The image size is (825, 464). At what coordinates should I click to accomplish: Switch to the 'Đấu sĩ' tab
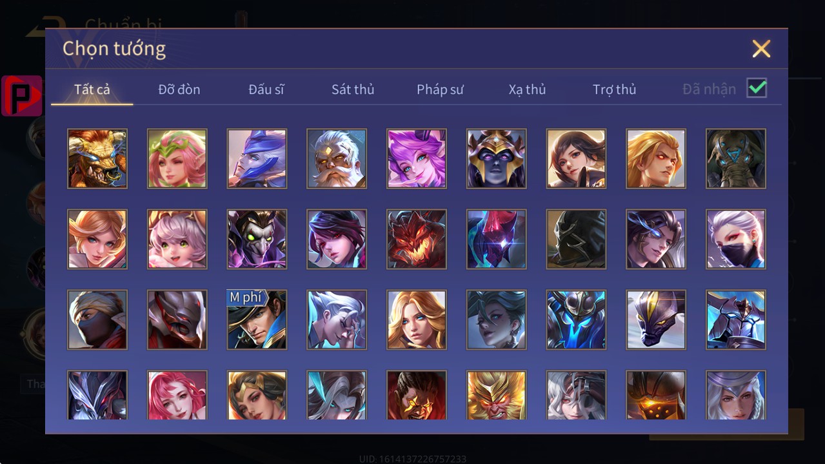pyautogui.click(x=266, y=89)
